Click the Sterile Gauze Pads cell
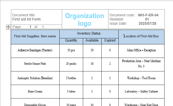 click(x=35, y=64)
